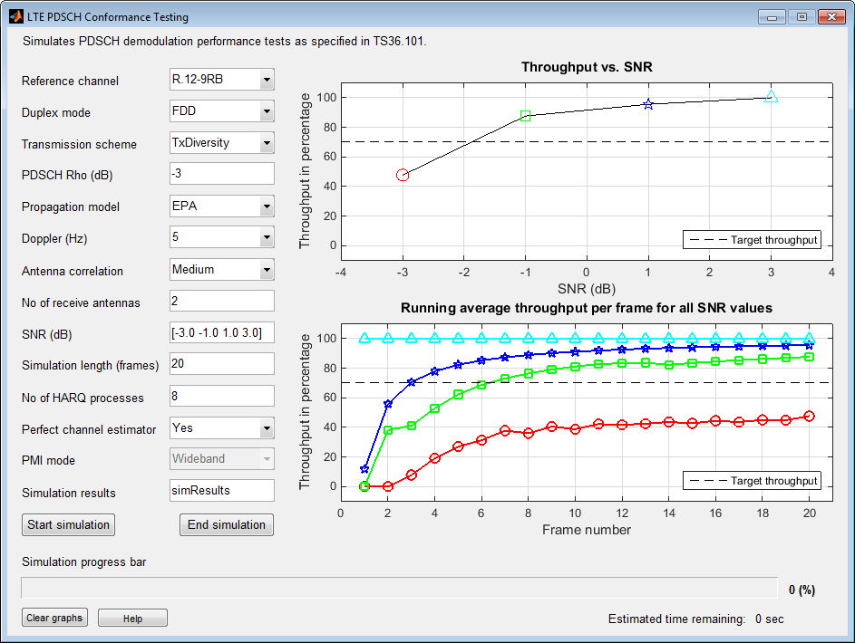The width and height of the screenshot is (855, 643).
Task: Open the Help button
Action: 132,618
